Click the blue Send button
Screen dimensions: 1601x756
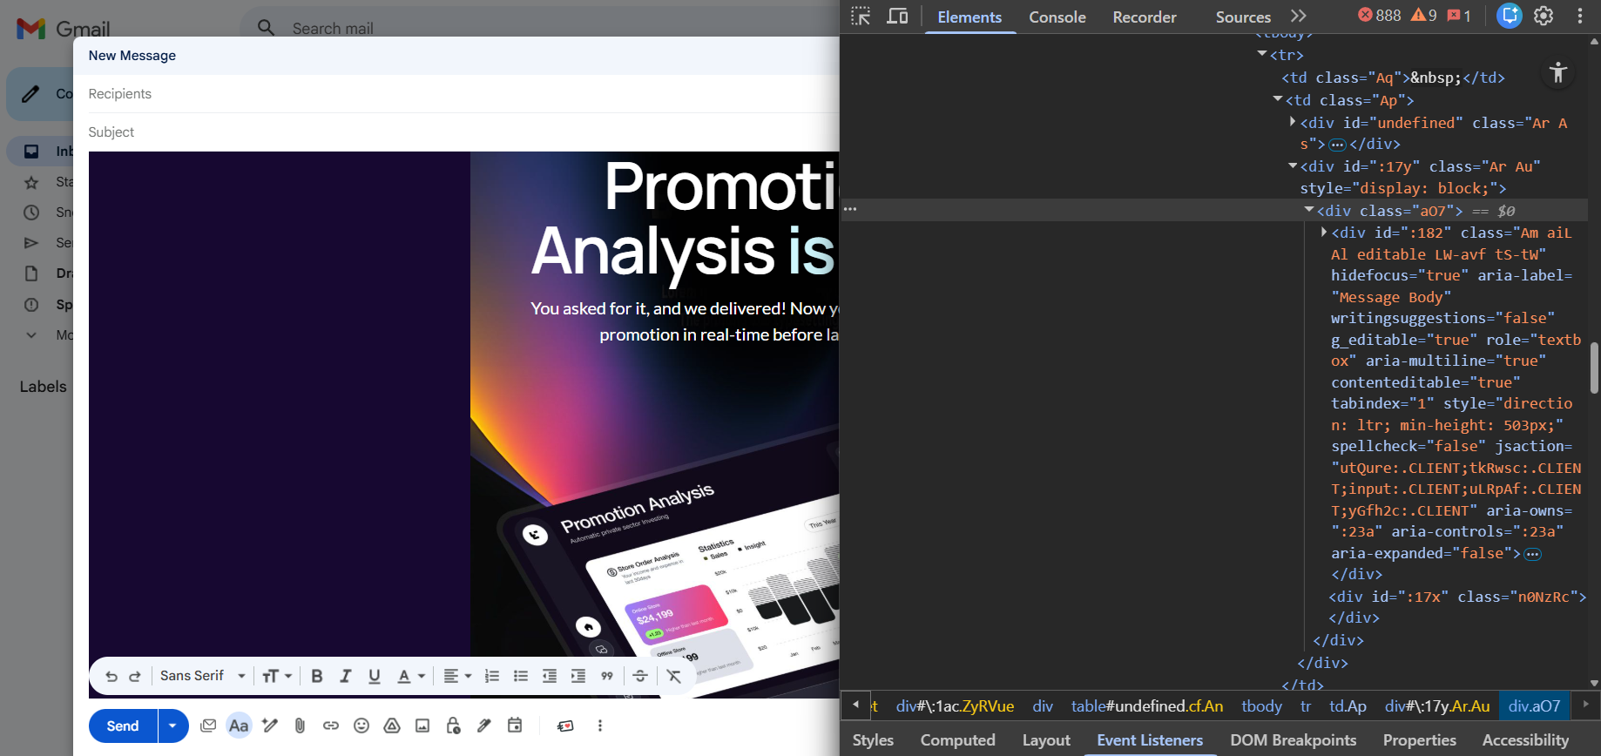coord(123,726)
